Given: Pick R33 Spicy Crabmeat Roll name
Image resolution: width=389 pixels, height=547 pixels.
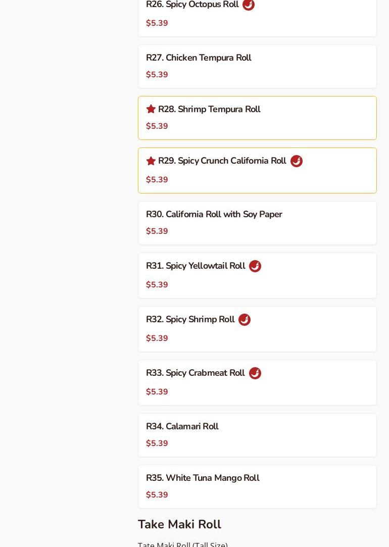Looking at the screenshot, I should [x=195, y=373].
